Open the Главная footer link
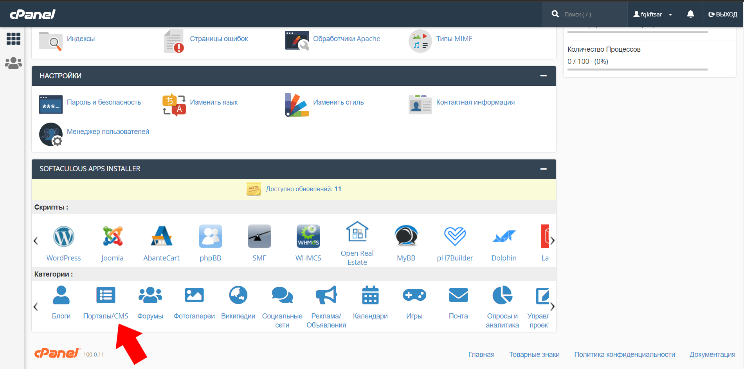This screenshot has width=744, height=369. pos(481,355)
